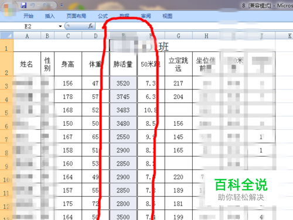Click the cell with 3745
The image size is (293, 220).
pyautogui.click(x=123, y=97)
